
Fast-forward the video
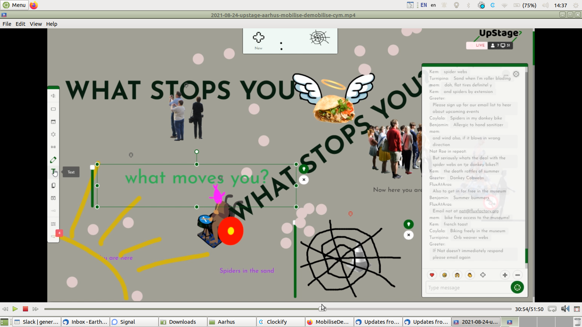pos(35,309)
